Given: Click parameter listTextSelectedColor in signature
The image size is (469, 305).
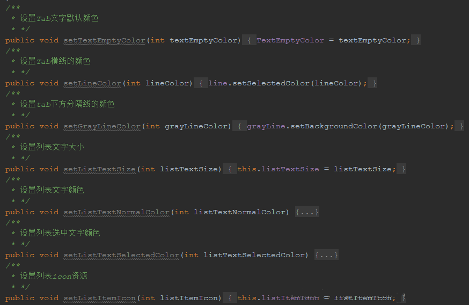Looking at the screenshot, I should click(254, 255).
